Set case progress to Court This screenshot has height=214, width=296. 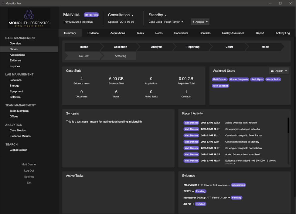click(x=229, y=47)
